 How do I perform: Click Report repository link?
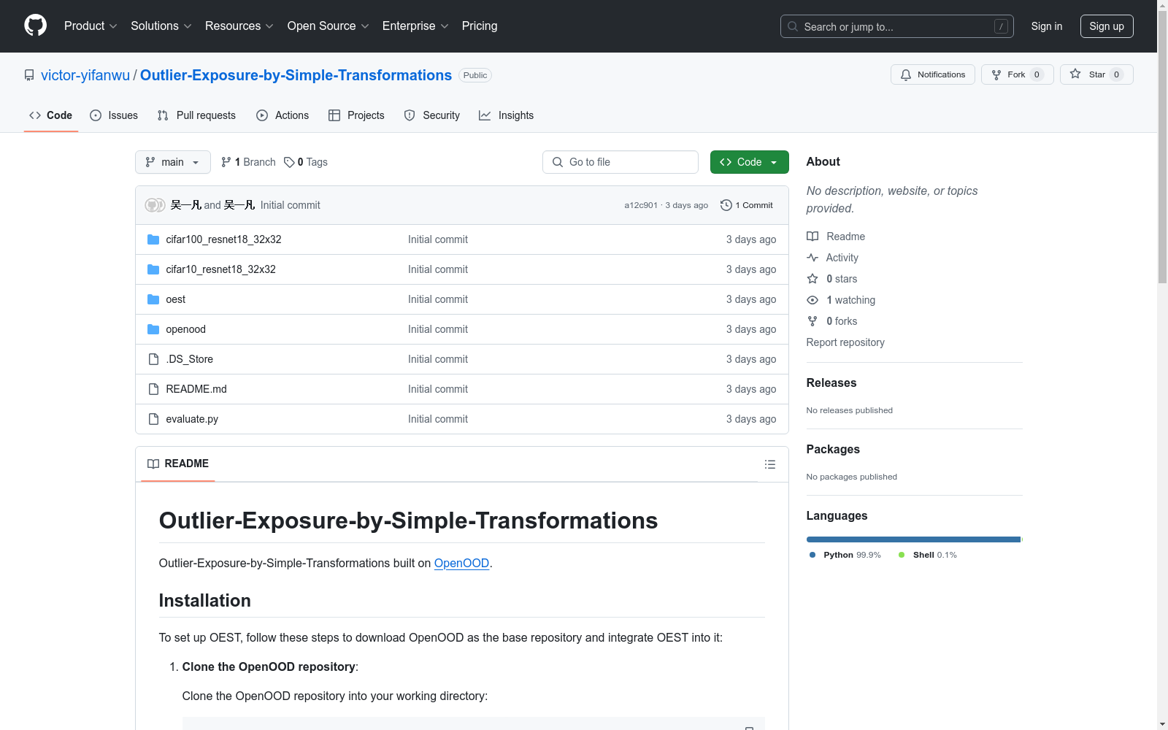(845, 342)
